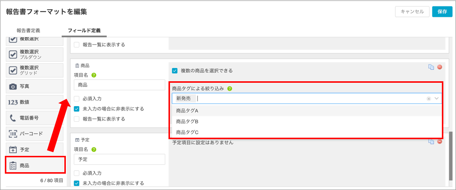The image size is (456, 190).
Task: Click the calendar icon for 予定 field
Action: pyautogui.click(x=13, y=150)
